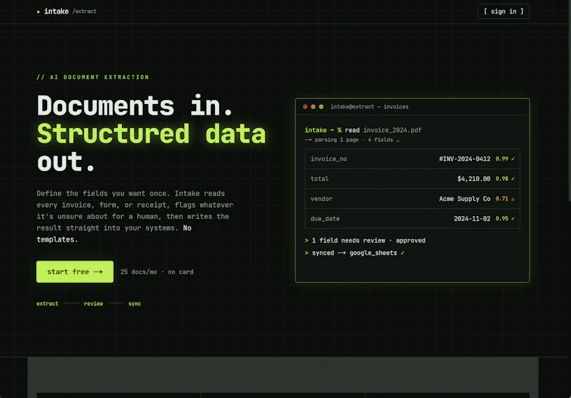Click the sign in button

(503, 11)
